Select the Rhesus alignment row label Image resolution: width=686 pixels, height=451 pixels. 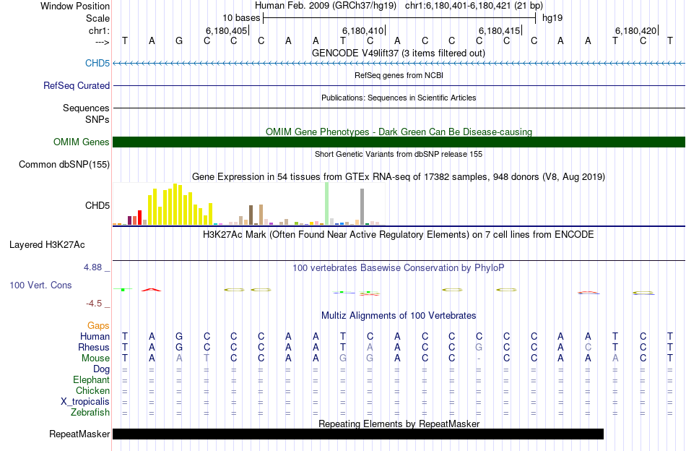(x=94, y=347)
